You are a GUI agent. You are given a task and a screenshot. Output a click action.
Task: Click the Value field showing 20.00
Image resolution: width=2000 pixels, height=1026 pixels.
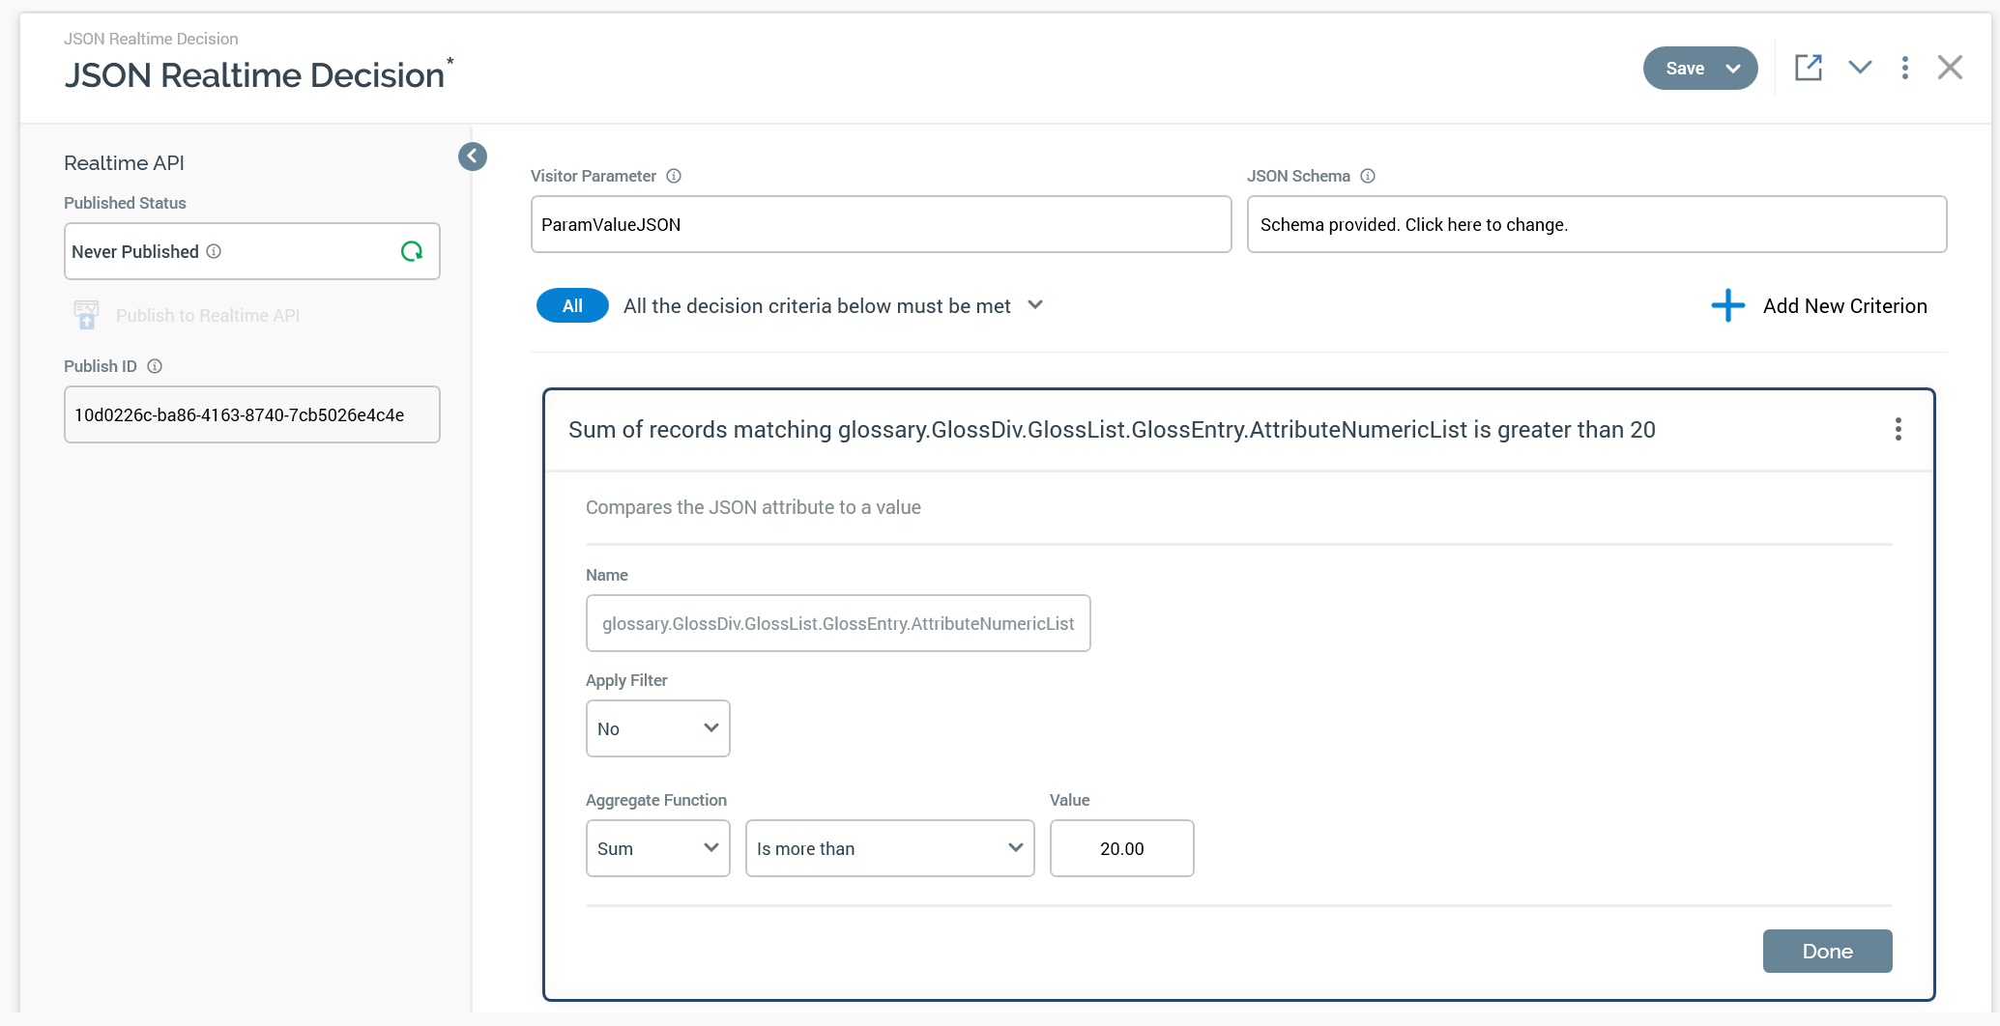[x=1121, y=848]
